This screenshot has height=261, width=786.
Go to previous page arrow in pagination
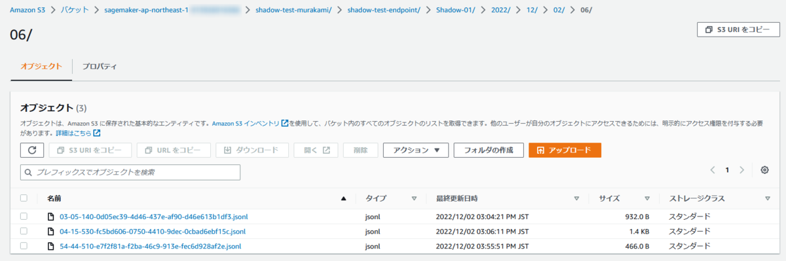coord(713,170)
